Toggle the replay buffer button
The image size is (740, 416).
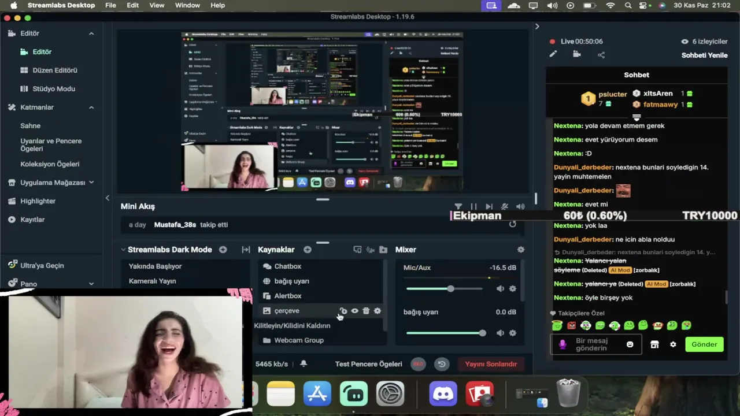pos(442,364)
